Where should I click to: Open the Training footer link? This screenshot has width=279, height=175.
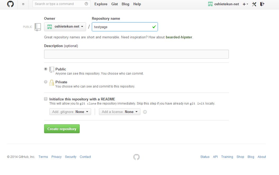pos(227,157)
